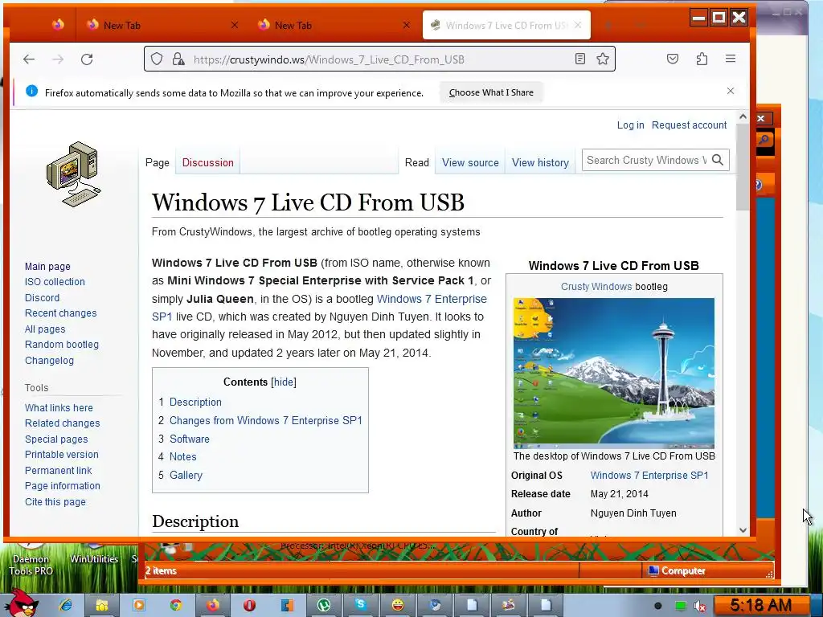Image resolution: width=823 pixels, height=617 pixels.
Task: Click Choose What I Share button
Action: tap(491, 92)
